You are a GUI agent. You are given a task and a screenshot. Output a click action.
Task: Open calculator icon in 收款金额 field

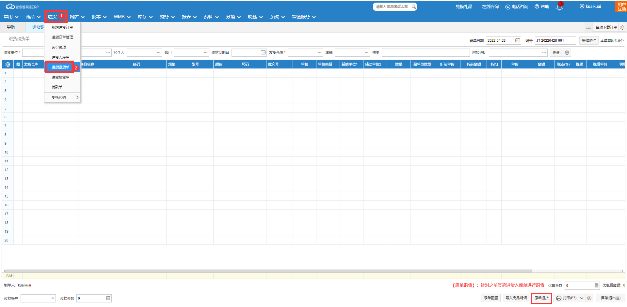pyautogui.click(x=108, y=298)
